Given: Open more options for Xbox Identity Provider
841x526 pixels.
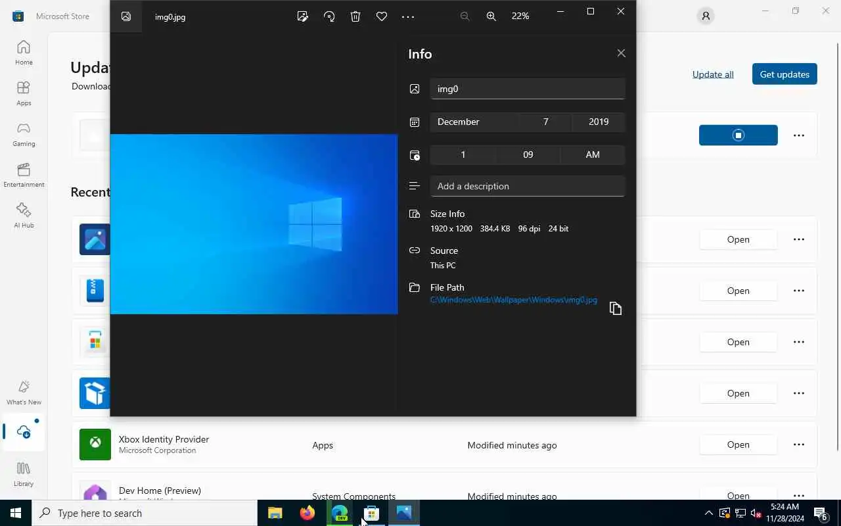Looking at the screenshot, I should [x=799, y=444].
